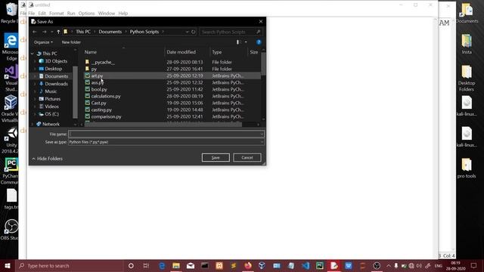Go up one folder level arrow
Screen dimensions: 484x272
click(58, 32)
